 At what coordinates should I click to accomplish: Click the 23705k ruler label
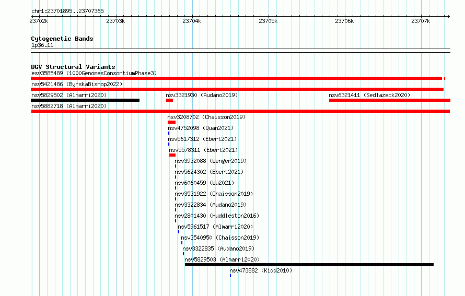click(268, 21)
